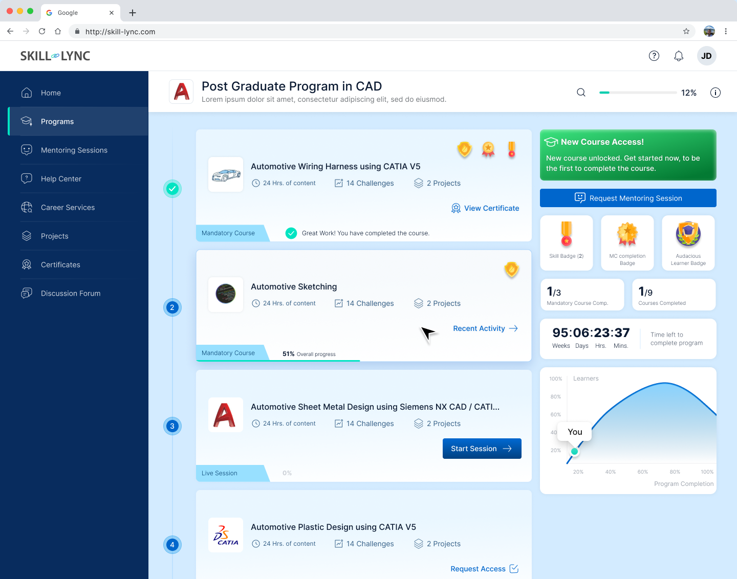This screenshot has width=737, height=579.
Task: Click the Skill-Lync logo
Action: (55, 56)
